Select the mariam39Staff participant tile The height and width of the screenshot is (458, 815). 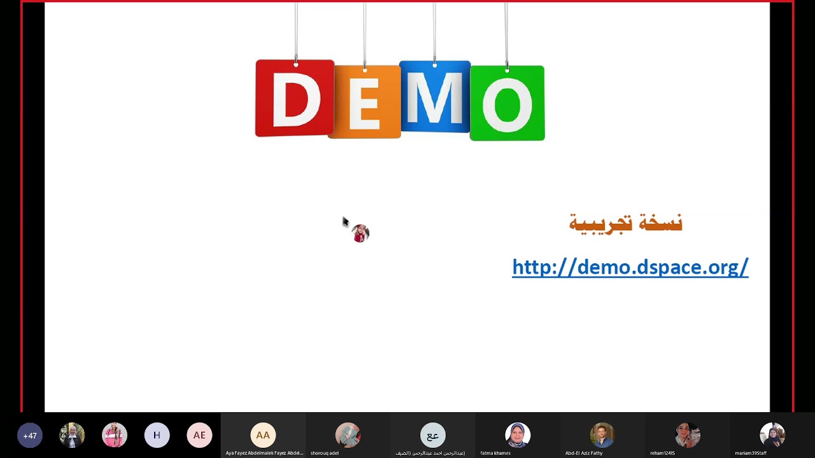tap(772, 436)
